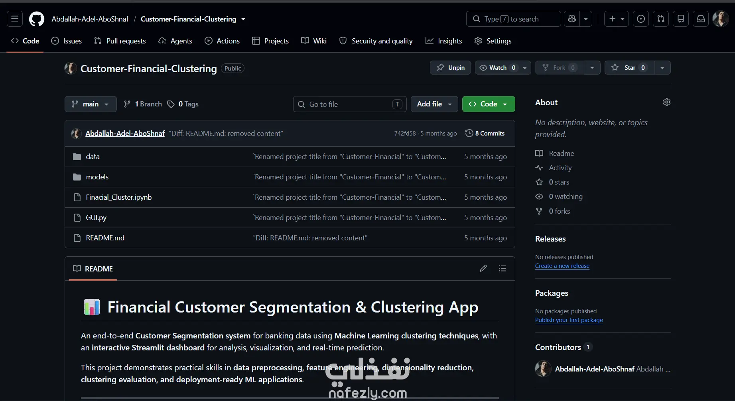Open the user profile avatar menu
Screen dimensions: 735x401
coord(721,19)
